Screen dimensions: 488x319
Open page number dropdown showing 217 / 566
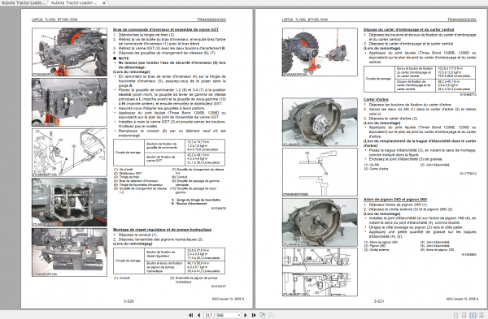(238, 315)
